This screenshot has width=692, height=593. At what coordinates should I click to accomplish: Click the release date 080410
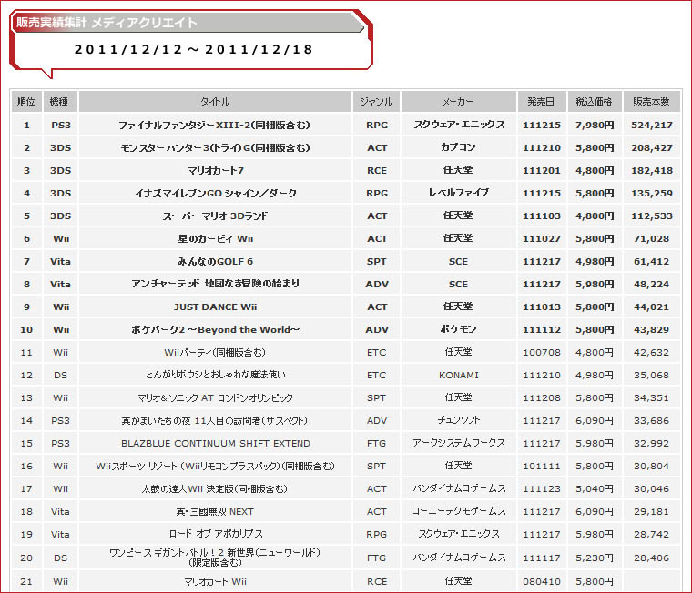coord(542,581)
